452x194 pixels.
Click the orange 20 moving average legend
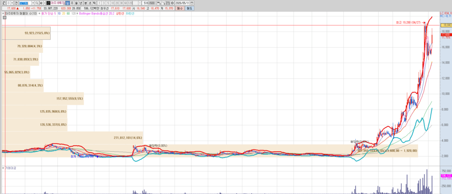64,14
